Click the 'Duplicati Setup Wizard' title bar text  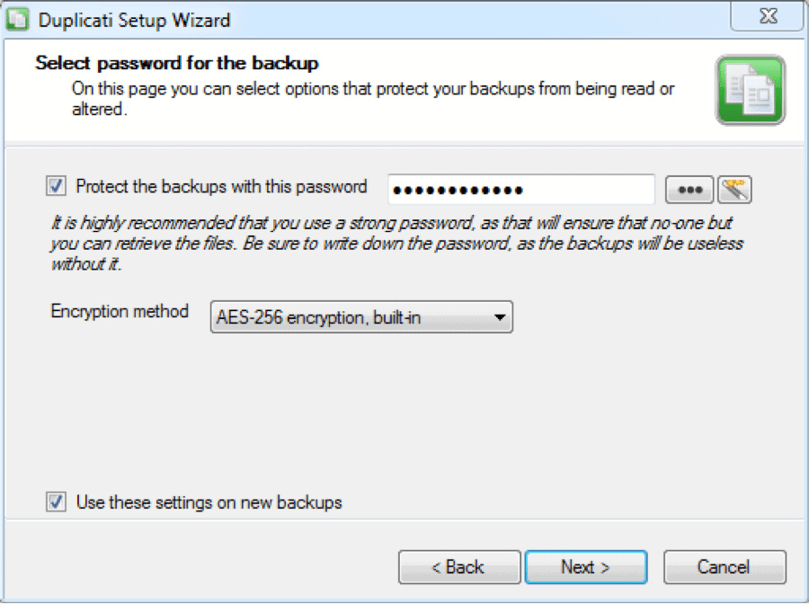(134, 20)
